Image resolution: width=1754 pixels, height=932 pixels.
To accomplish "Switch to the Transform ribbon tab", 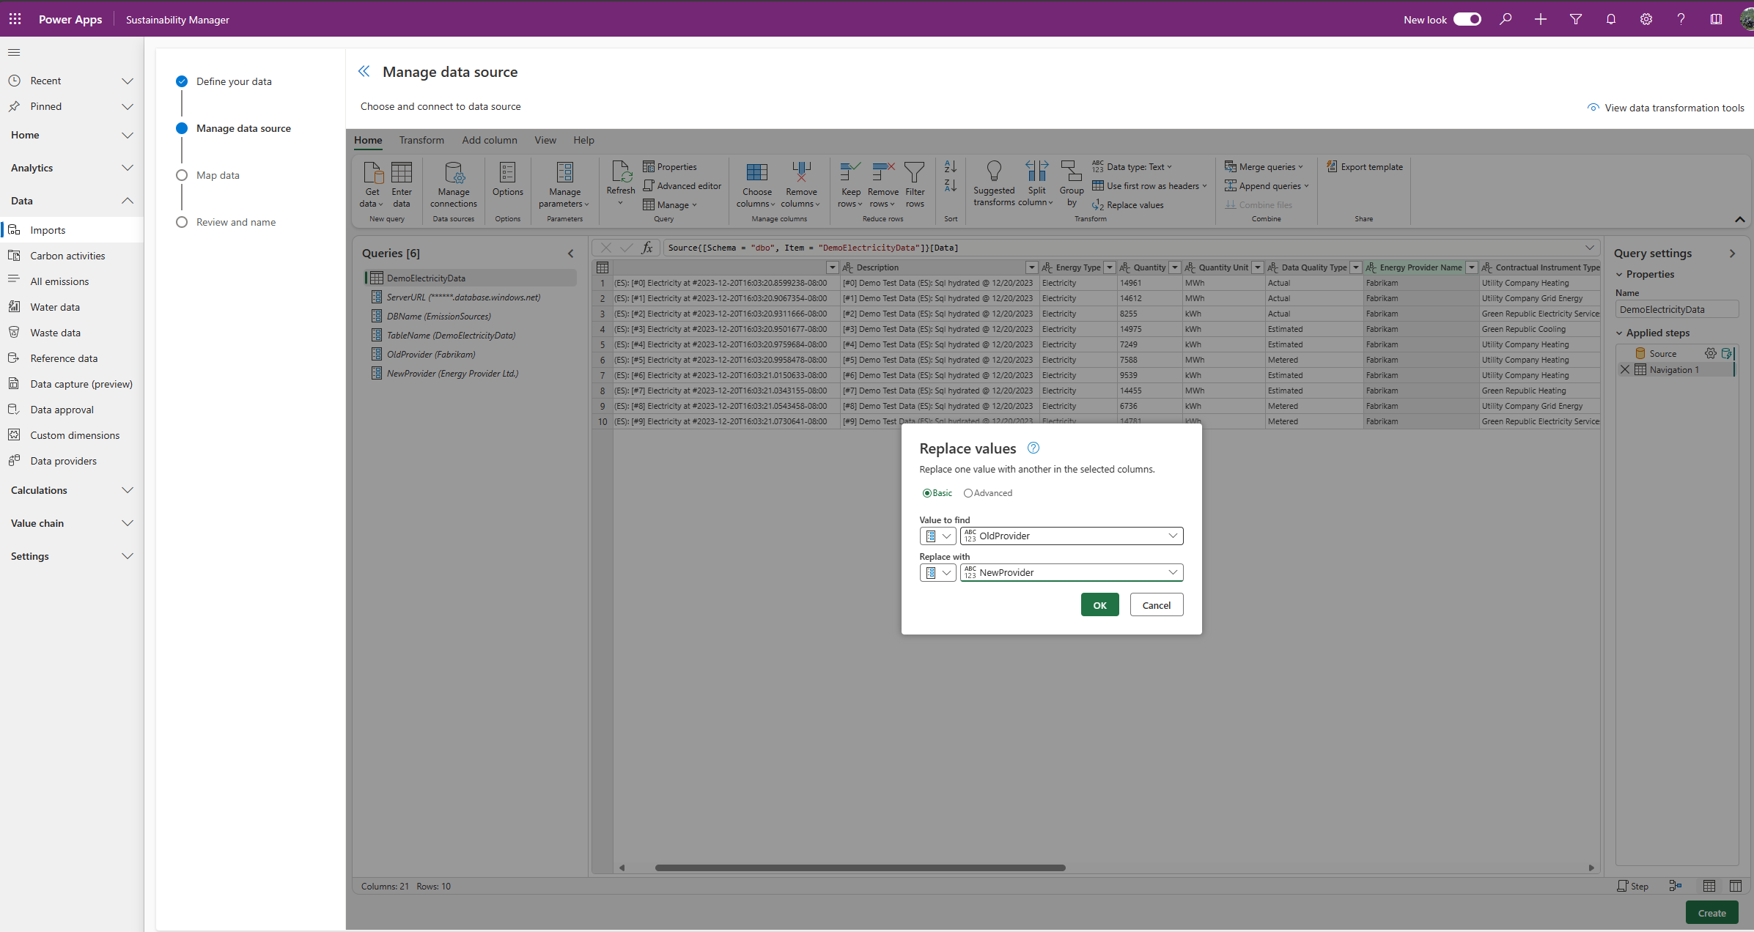I will pos(421,140).
